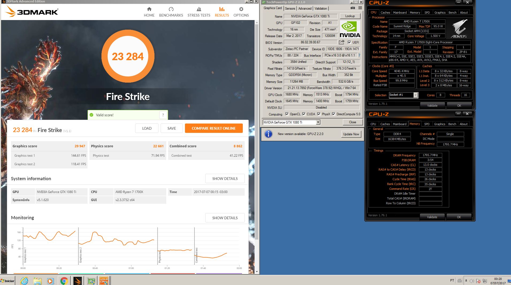Viewport: 511px width, 285px height.
Task: Open Mainboard tab in top CPU-Z window
Action: click(x=400, y=13)
